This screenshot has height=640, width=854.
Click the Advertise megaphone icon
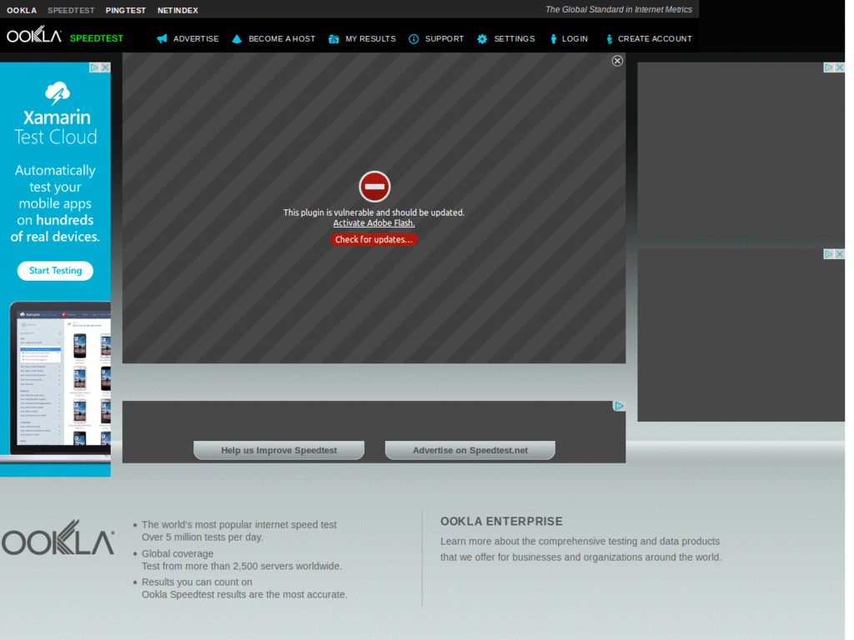click(x=163, y=38)
